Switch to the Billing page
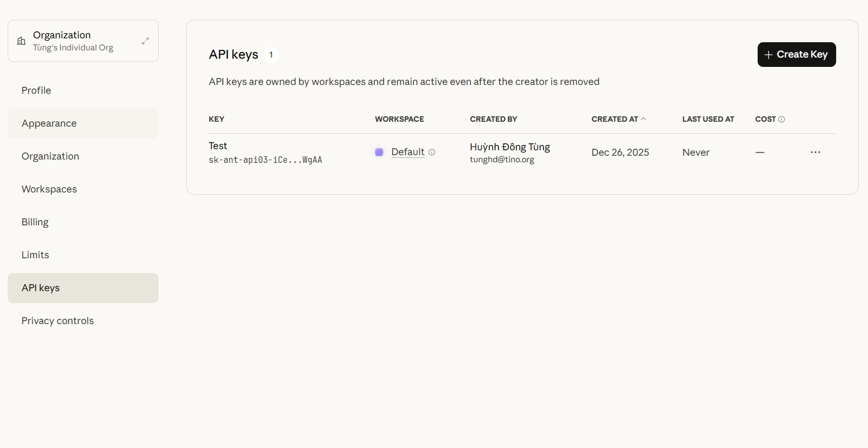The image size is (868, 448). 35,222
